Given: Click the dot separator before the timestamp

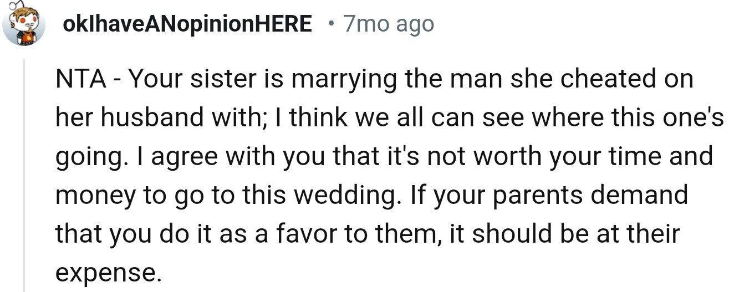Looking at the screenshot, I should [x=331, y=24].
